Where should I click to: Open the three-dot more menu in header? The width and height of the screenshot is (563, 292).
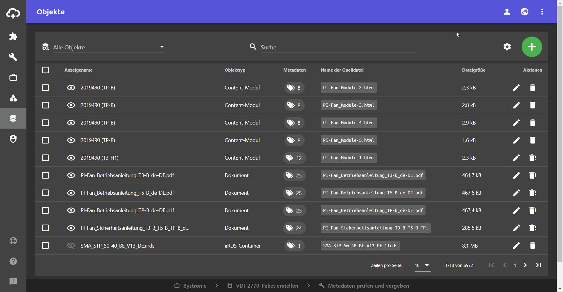point(542,12)
